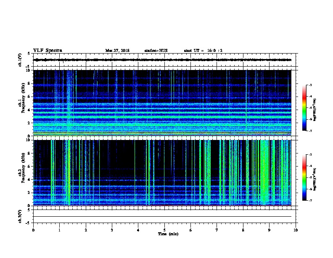The height and width of the screenshot is (258, 333).
Task: Click the time axis tick label "0"
Action: click(x=33, y=230)
